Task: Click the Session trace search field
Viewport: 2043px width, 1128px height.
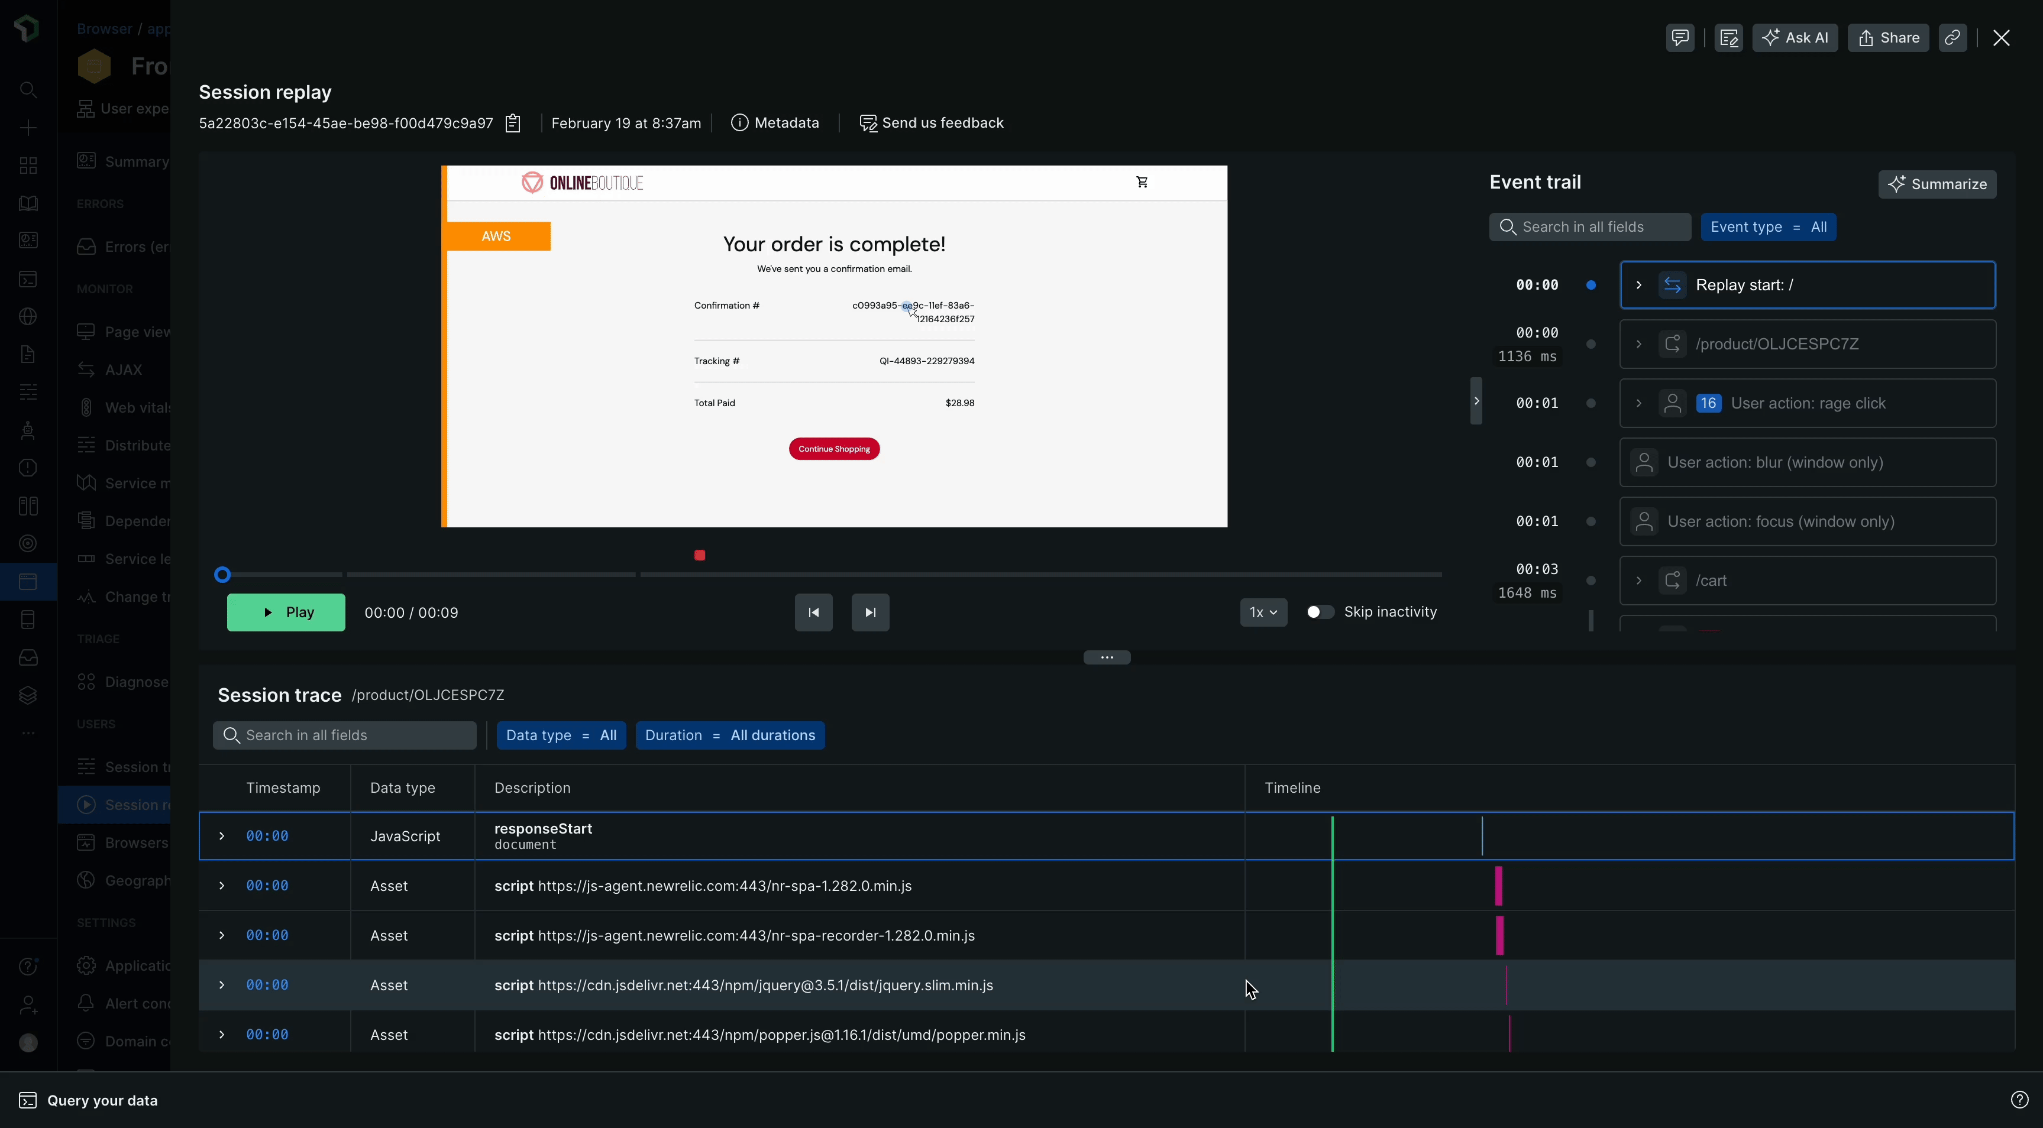Action: point(345,735)
